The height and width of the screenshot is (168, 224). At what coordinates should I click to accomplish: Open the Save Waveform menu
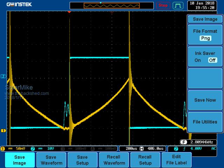[x=51, y=160]
